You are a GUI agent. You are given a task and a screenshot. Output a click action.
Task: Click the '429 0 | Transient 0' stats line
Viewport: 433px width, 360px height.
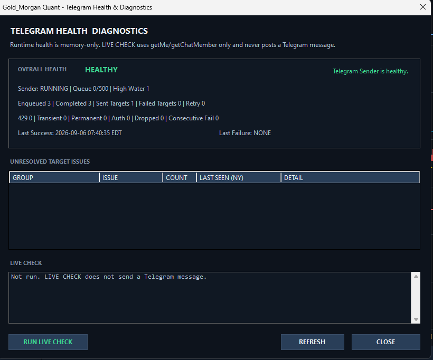point(118,118)
